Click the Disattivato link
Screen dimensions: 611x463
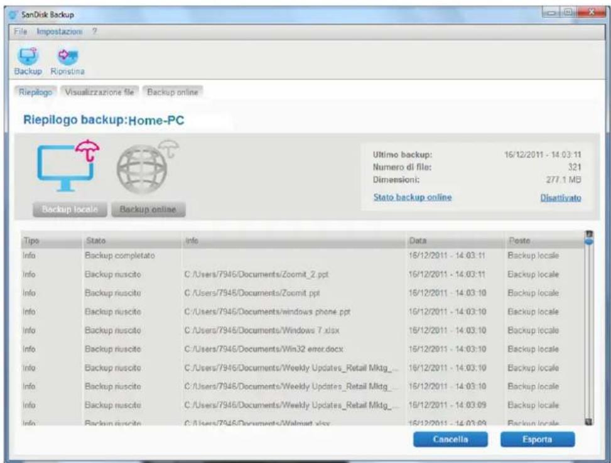560,198
